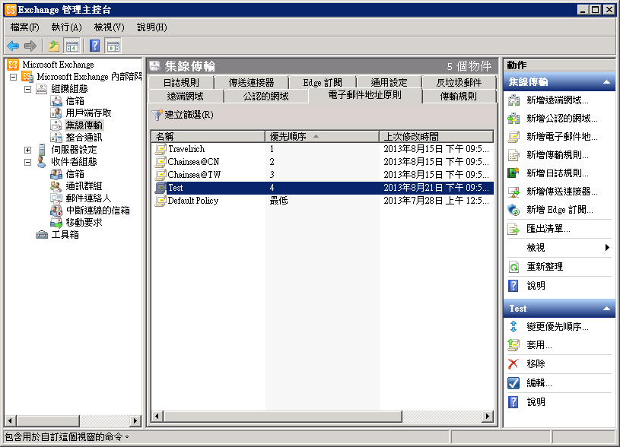
Task: Click the 新增遠端網域 icon in actions
Action: click(513, 100)
